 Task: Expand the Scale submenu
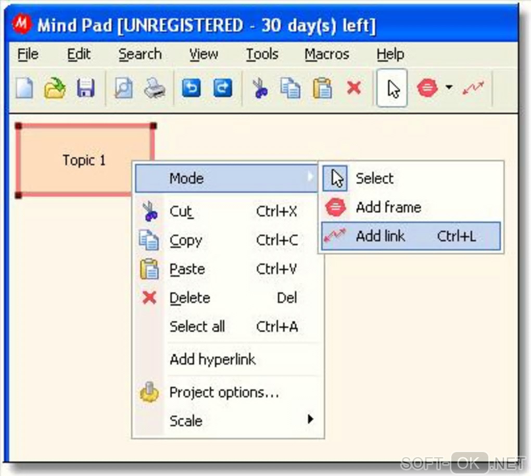[x=226, y=421]
